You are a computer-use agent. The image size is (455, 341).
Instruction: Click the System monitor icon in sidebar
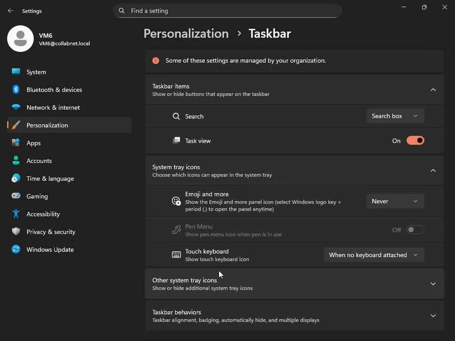(x=16, y=71)
